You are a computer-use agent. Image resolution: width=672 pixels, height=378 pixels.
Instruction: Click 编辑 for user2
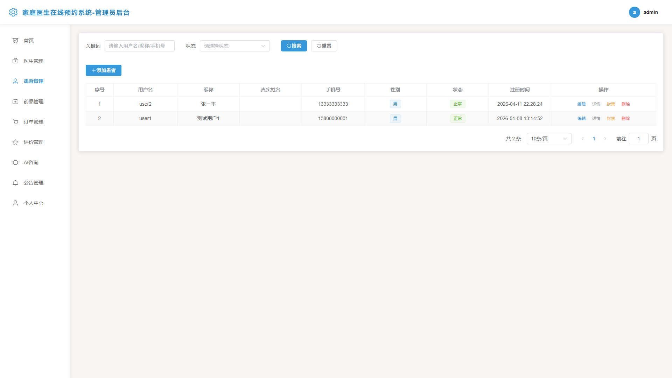click(x=582, y=104)
